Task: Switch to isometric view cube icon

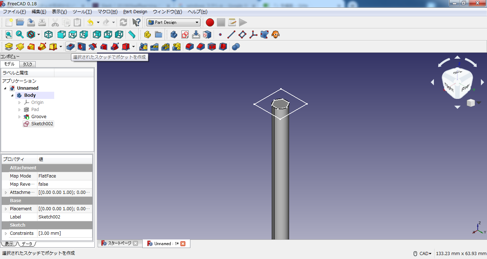Action: 48,35
